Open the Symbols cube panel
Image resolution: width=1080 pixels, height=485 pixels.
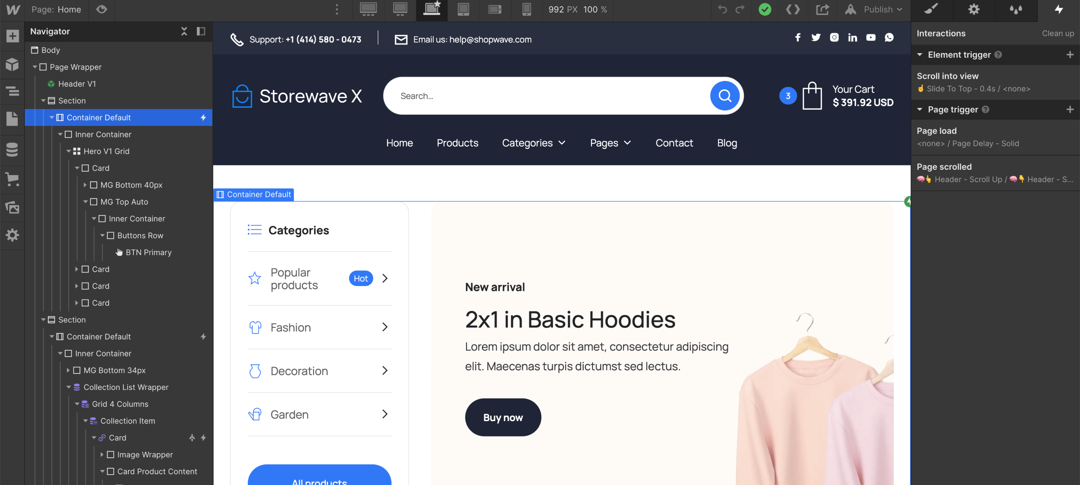pyautogui.click(x=12, y=64)
